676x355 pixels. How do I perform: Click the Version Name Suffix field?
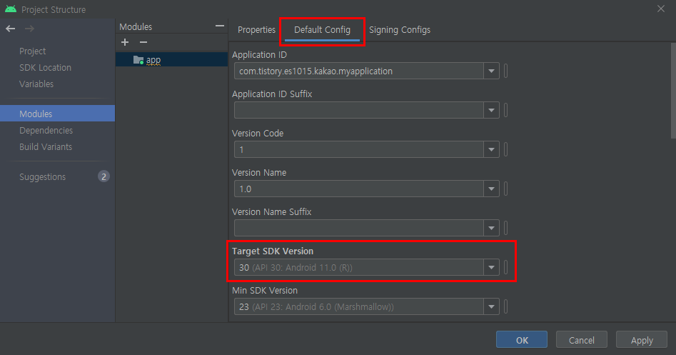(x=358, y=228)
